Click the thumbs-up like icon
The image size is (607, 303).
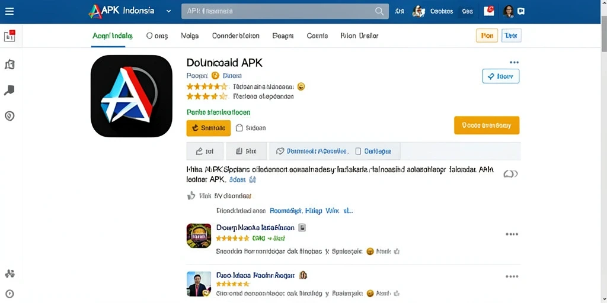[191, 195]
